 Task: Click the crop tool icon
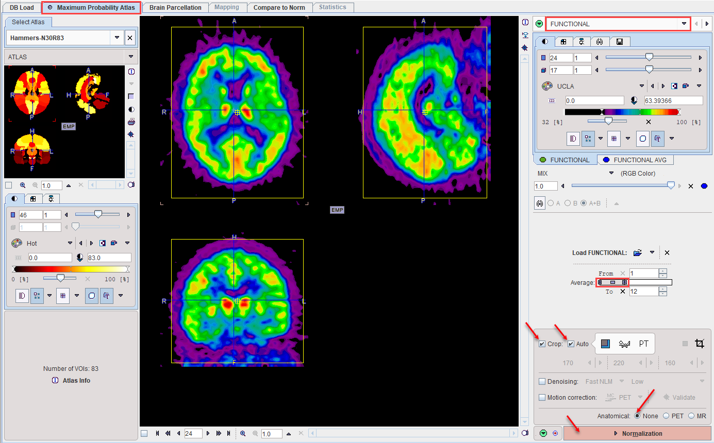[x=700, y=344]
